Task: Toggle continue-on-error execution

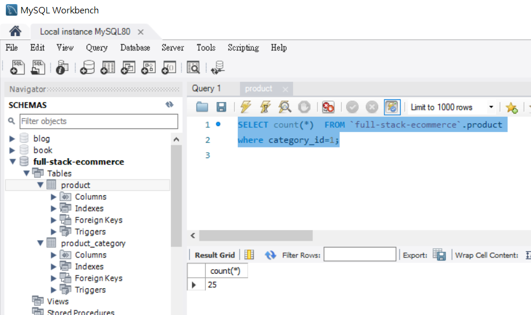Action: (328, 107)
